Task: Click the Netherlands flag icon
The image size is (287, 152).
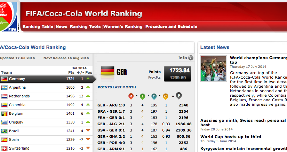Action: (4, 96)
